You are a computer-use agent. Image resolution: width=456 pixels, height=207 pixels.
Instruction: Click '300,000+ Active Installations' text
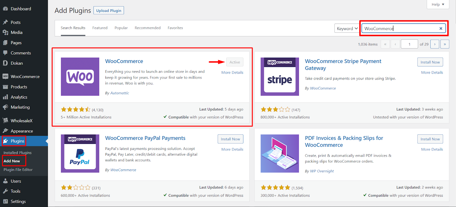tap(285, 196)
